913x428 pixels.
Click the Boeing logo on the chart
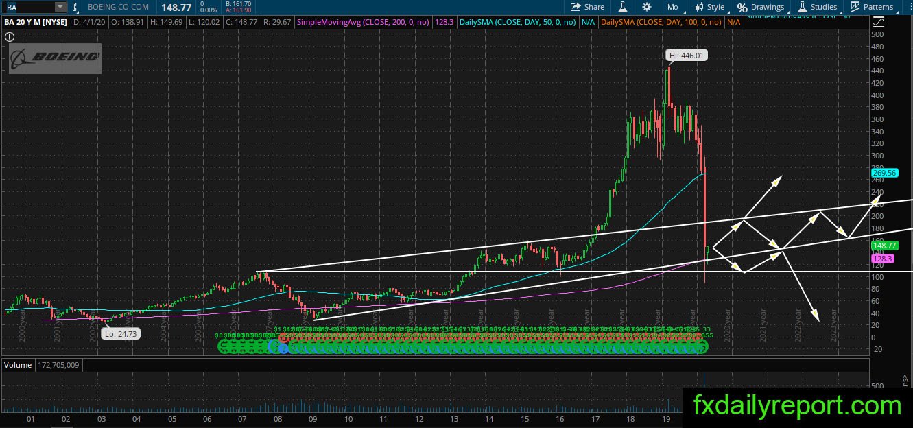click(x=56, y=58)
